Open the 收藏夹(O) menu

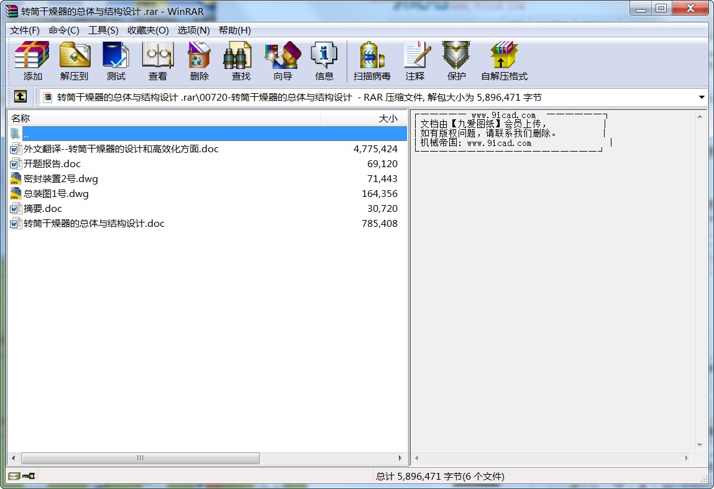(x=148, y=30)
